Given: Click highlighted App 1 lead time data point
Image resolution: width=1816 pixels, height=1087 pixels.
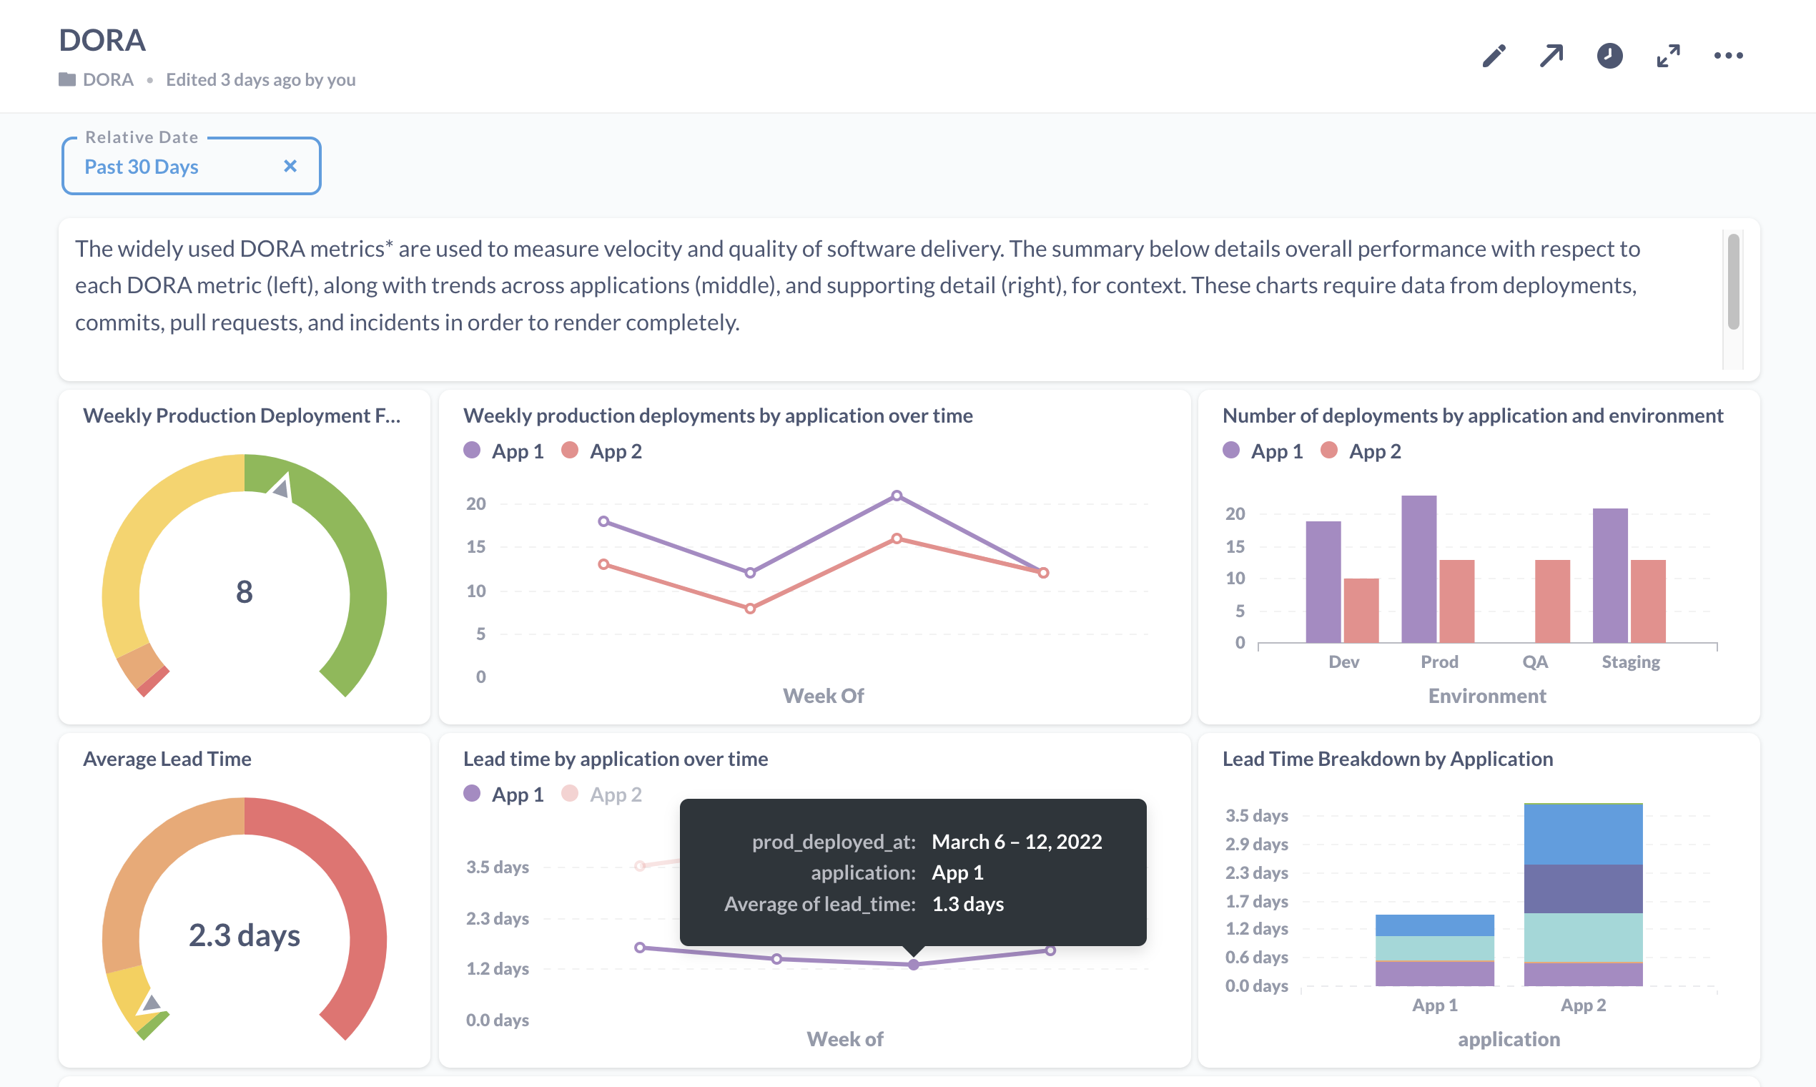Looking at the screenshot, I should click(x=913, y=965).
